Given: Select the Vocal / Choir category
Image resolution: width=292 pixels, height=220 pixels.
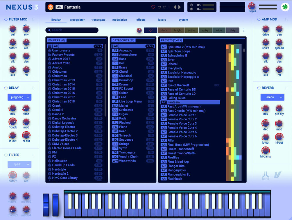Looking at the screenshot, I should (133, 157).
